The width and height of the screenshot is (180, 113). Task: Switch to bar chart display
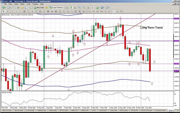(67, 8)
